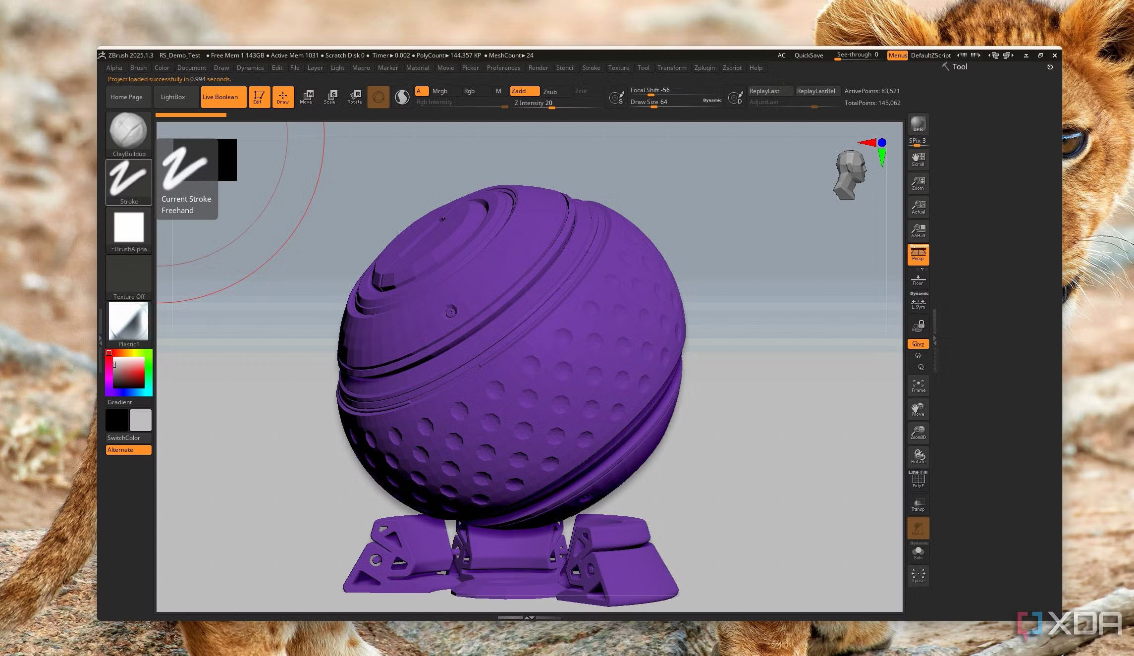Open the Stroke type selector

[129, 182]
